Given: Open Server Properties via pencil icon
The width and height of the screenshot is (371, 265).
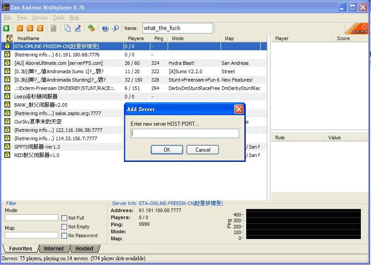Looking at the screenshot, I should click(x=78, y=28).
